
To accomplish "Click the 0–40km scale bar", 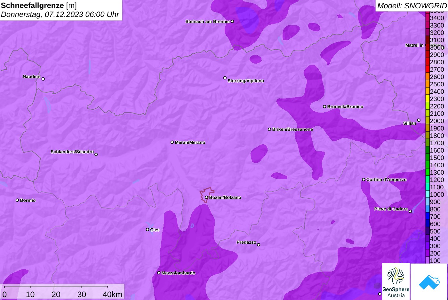I will (62, 291).
